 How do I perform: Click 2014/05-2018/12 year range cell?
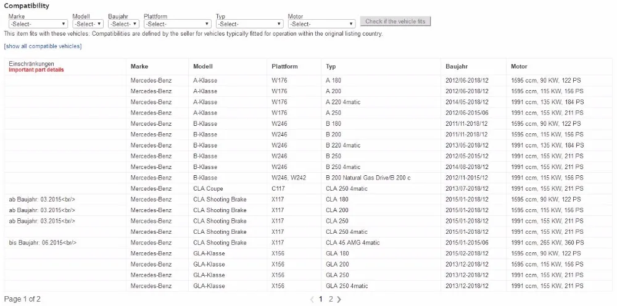click(466, 102)
